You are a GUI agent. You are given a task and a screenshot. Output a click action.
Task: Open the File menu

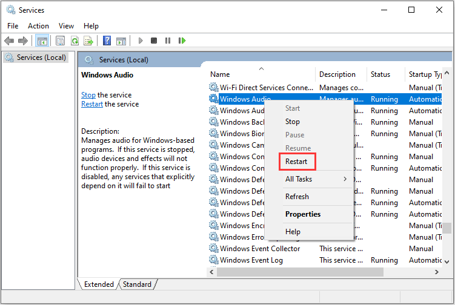point(13,26)
